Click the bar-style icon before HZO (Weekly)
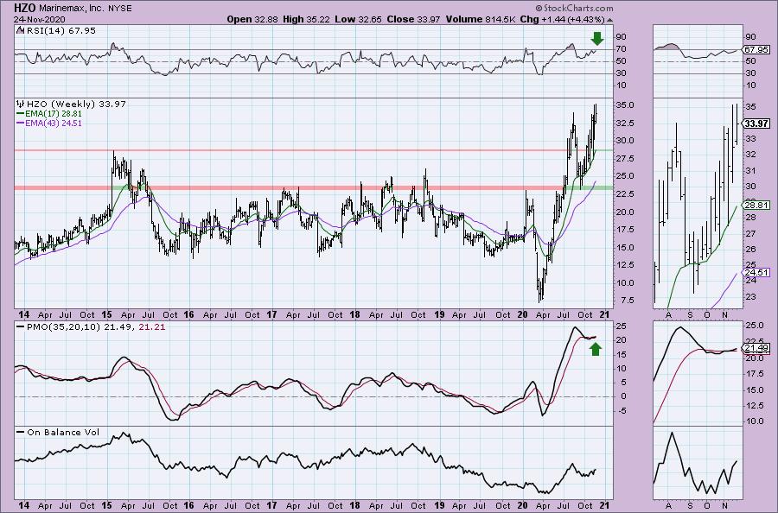 point(21,104)
